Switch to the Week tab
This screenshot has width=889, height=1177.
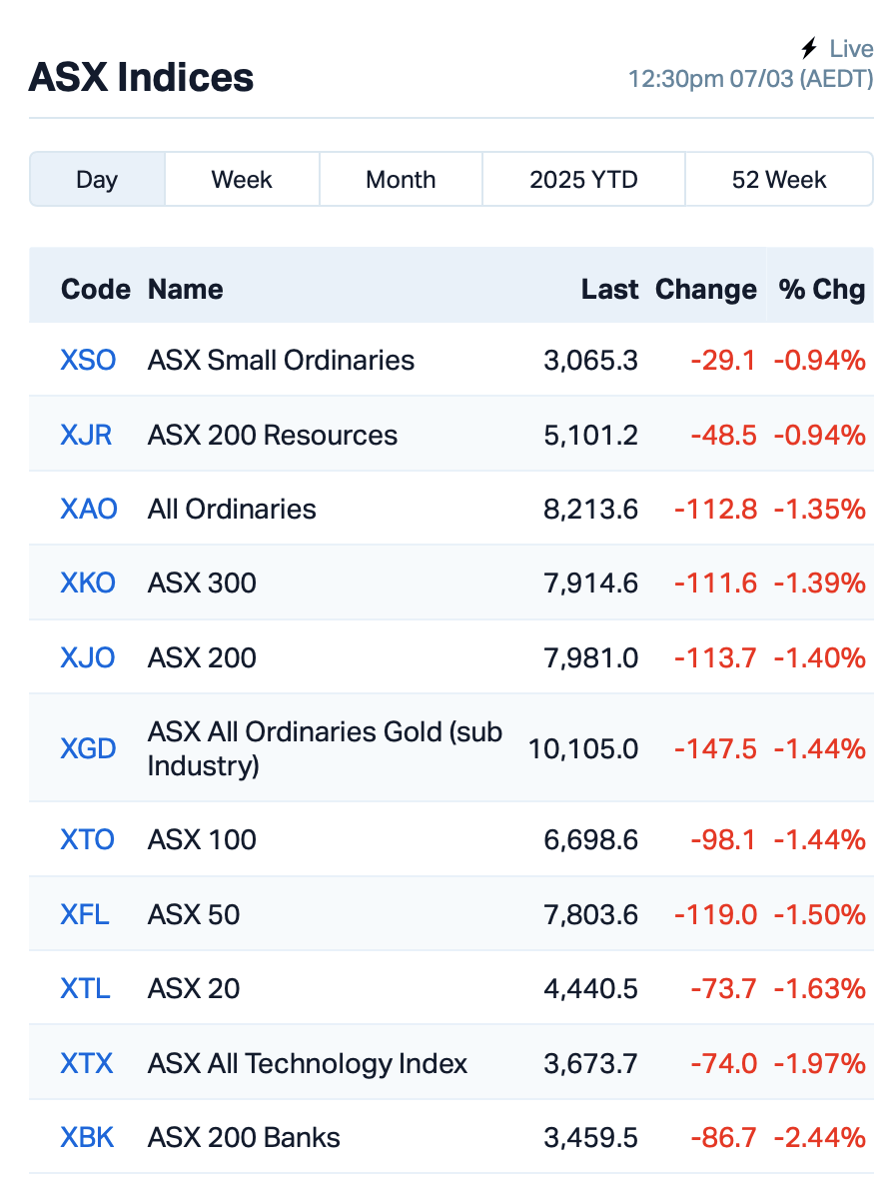pyautogui.click(x=243, y=180)
